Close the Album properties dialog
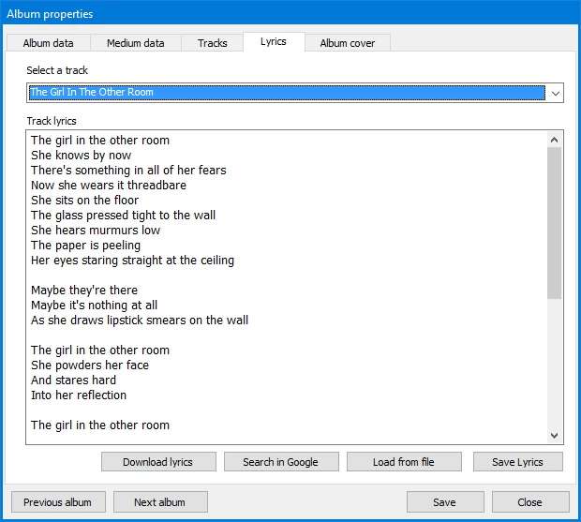The width and height of the screenshot is (581, 522). pos(530,502)
